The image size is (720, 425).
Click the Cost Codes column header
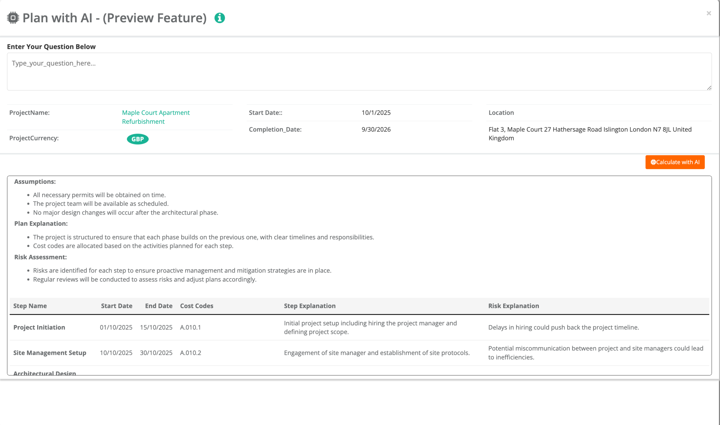[197, 306]
